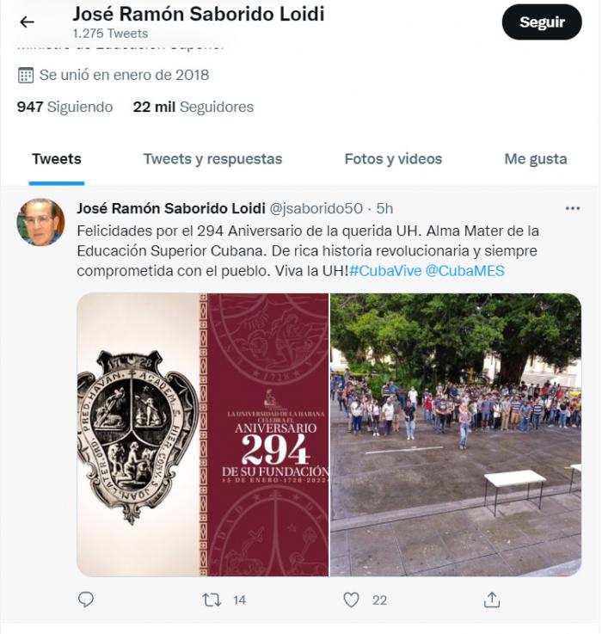Open the tweet's three-dot more menu
Viewport: 602px width, 634px height.
point(573,208)
